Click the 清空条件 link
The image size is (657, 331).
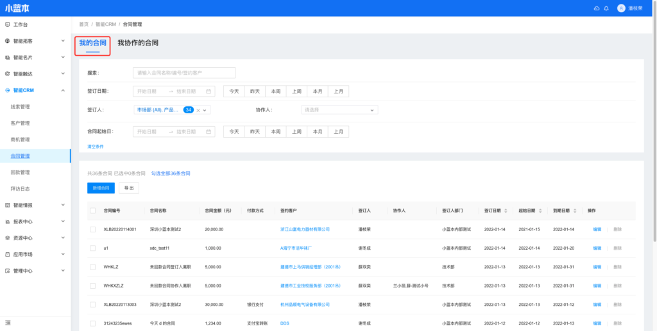click(x=95, y=147)
